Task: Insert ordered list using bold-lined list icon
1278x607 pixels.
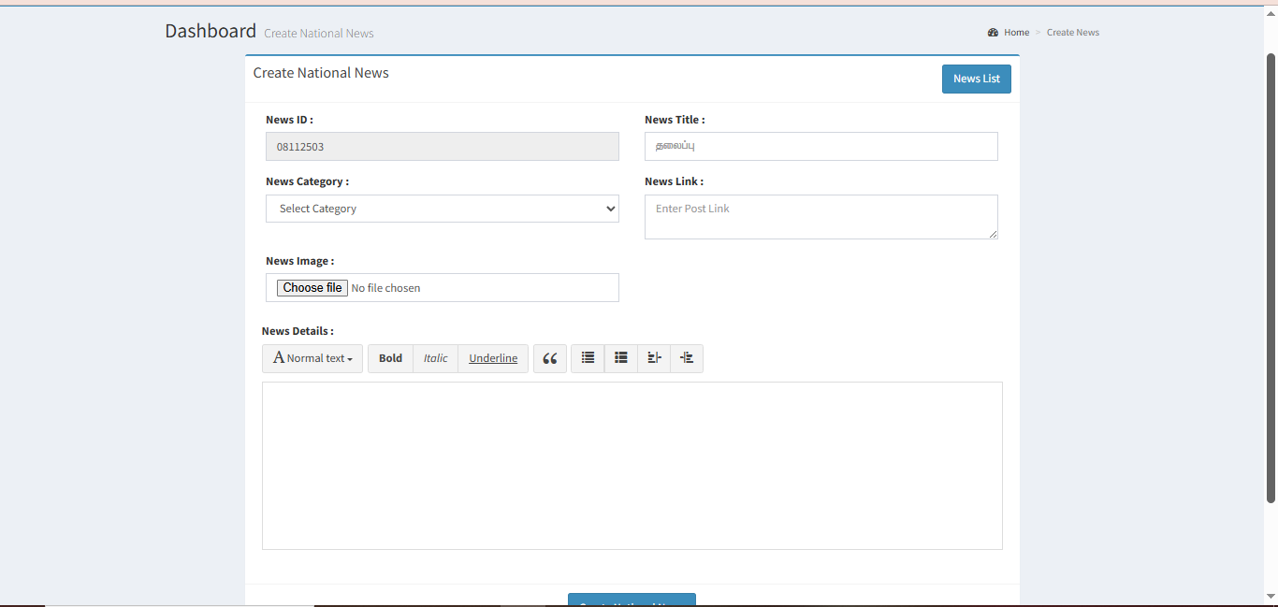Action: pyautogui.click(x=620, y=358)
